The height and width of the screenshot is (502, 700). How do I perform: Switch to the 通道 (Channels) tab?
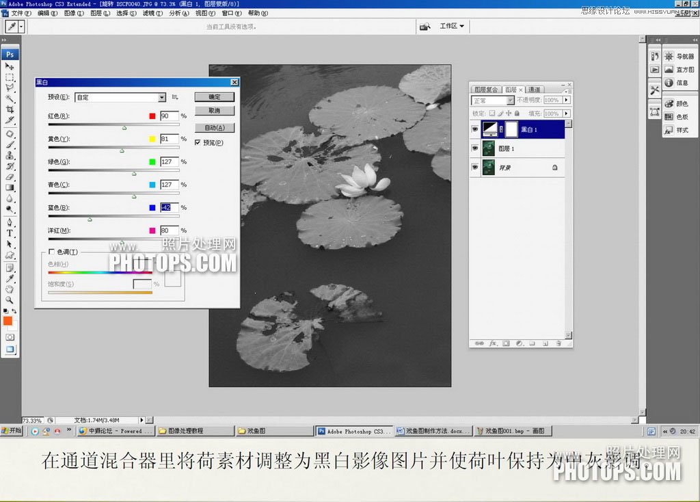pyautogui.click(x=535, y=90)
